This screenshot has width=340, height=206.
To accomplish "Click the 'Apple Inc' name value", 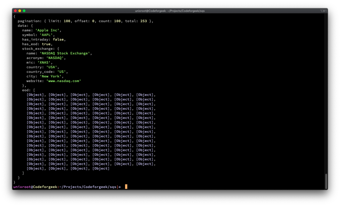I will [x=47, y=30].
